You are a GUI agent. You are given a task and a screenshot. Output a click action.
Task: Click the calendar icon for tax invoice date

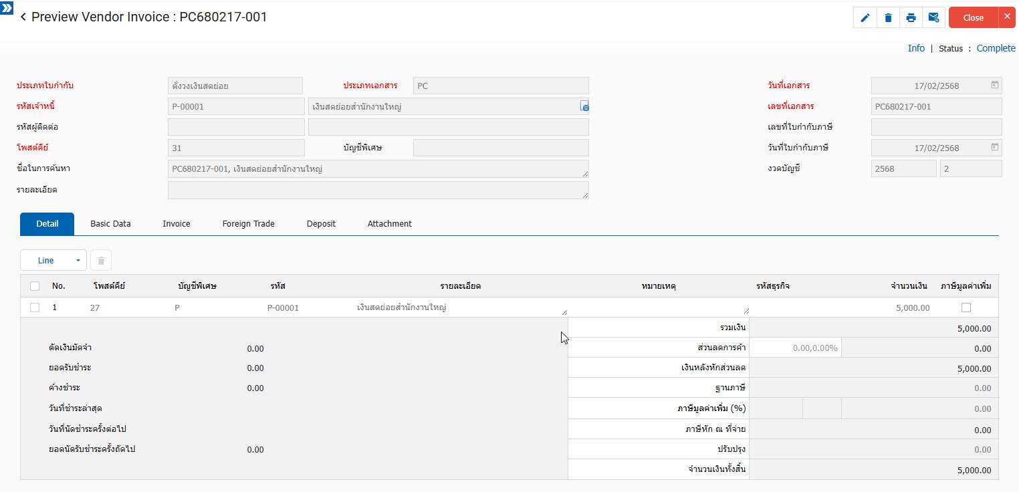pyautogui.click(x=994, y=147)
